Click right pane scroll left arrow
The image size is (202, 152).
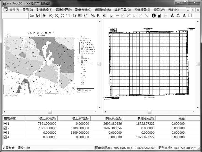(105, 112)
